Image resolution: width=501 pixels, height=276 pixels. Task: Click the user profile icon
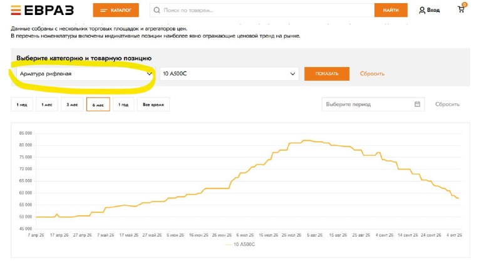click(422, 10)
